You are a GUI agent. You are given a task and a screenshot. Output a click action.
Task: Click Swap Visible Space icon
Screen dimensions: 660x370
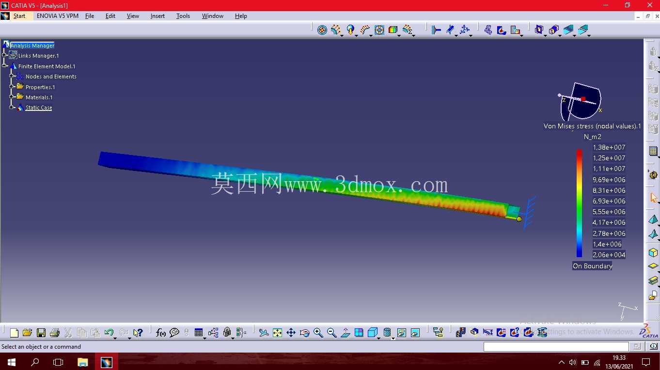click(415, 333)
